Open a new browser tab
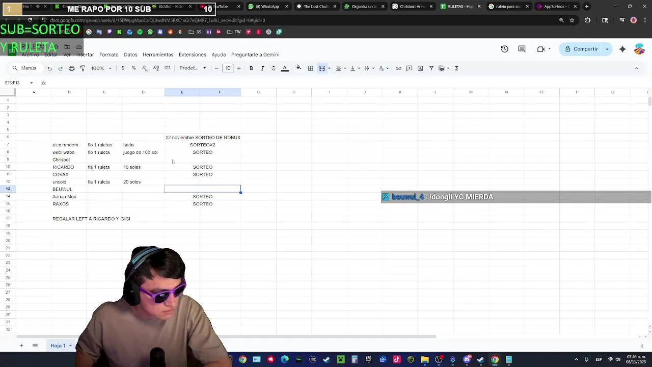 coord(587,7)
